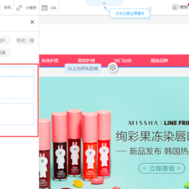Open the 身体护理 navigation menu

50,60
